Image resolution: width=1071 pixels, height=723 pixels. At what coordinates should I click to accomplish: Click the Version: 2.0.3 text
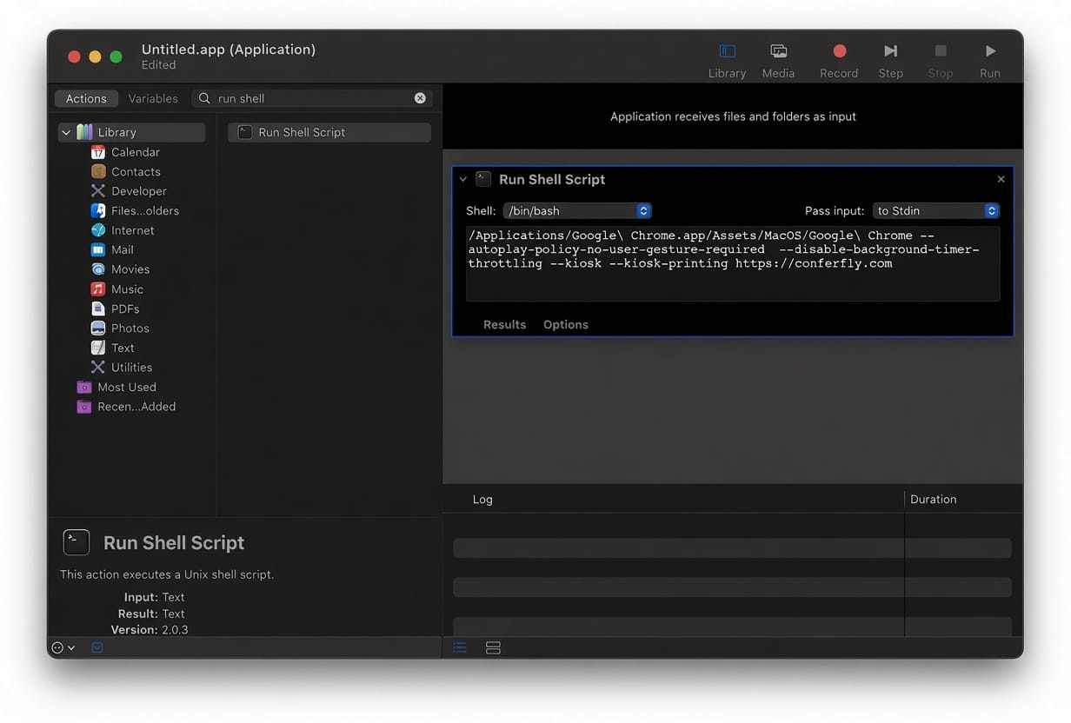150,629
